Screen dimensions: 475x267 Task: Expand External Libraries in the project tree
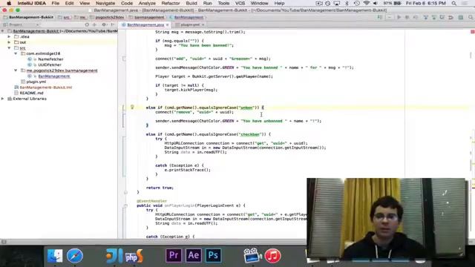[3, 99]
